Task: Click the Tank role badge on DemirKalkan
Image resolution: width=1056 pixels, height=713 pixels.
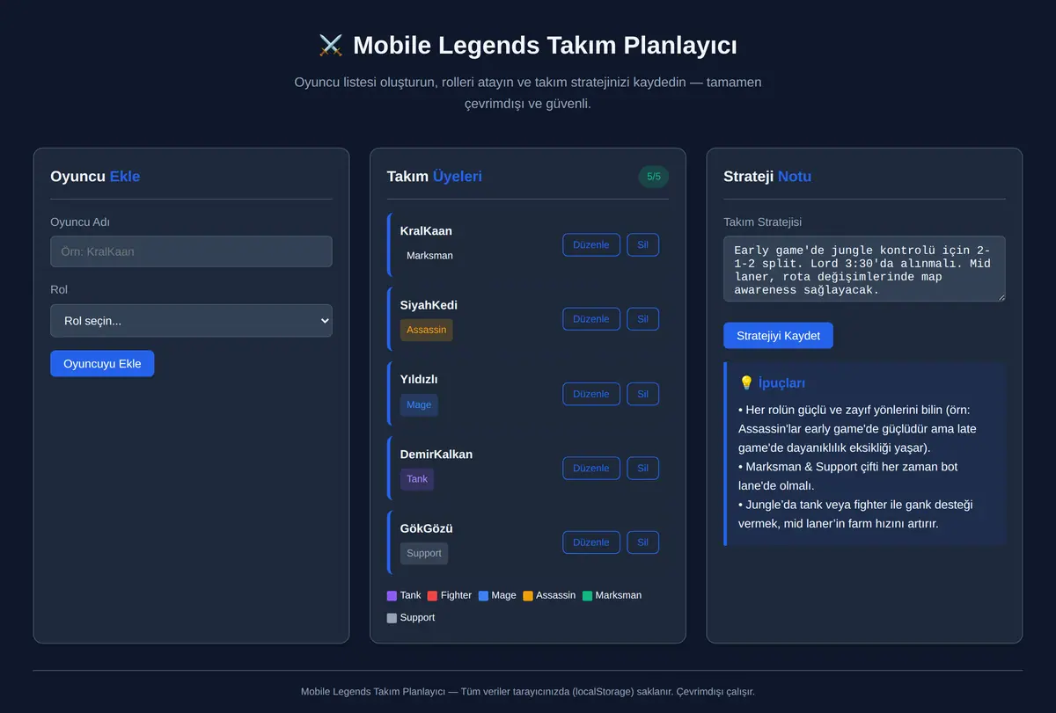Action: tap(417, 479)
